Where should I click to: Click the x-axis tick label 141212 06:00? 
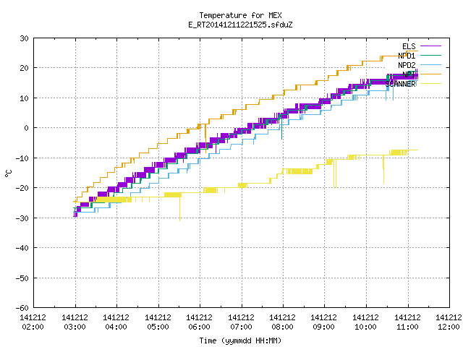click(x=200, y=322)
